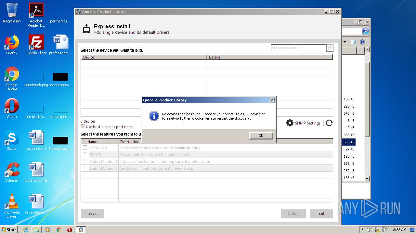Open network status tray icon
This screenshot has width=416, height=234.
click(377, 230)
